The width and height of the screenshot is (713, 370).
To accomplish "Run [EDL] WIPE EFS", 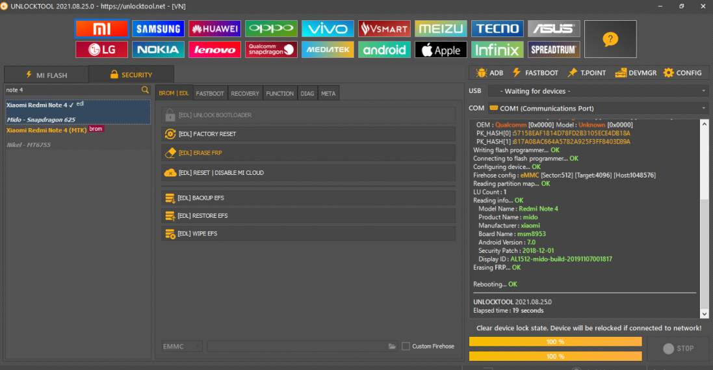I will pyautogui.click(x=308, y=233).
